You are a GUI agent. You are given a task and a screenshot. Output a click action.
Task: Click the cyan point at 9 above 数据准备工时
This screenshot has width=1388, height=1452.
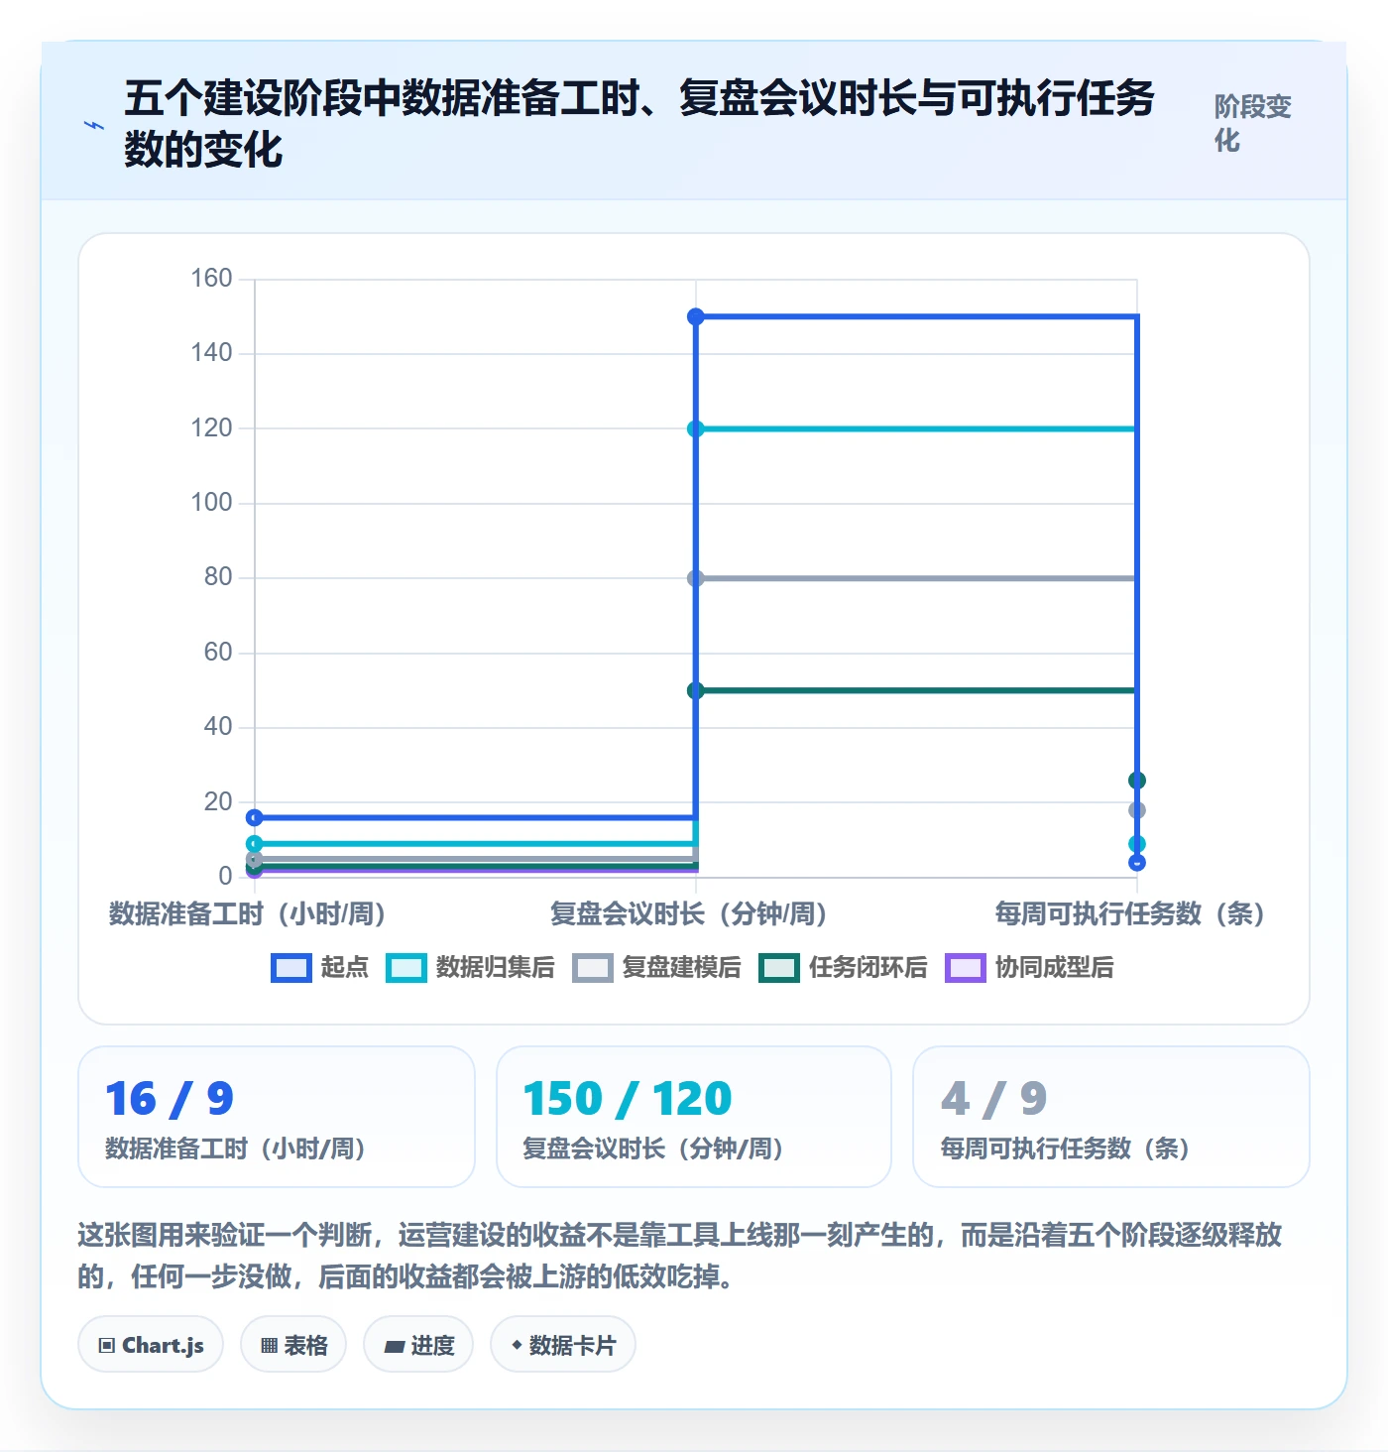255,844
